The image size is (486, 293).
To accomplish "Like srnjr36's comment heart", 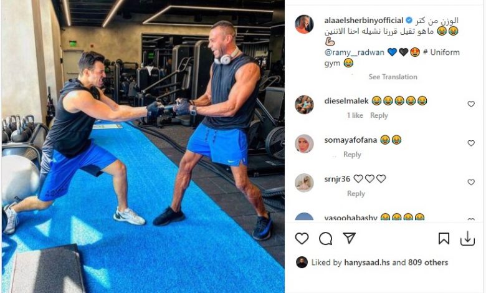I will click(471, 182).
